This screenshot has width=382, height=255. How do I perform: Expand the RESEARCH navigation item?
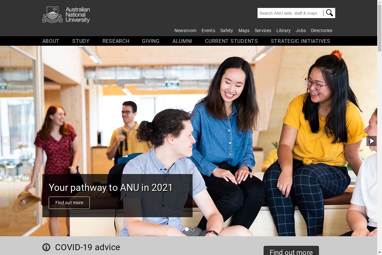pos(116,41)
